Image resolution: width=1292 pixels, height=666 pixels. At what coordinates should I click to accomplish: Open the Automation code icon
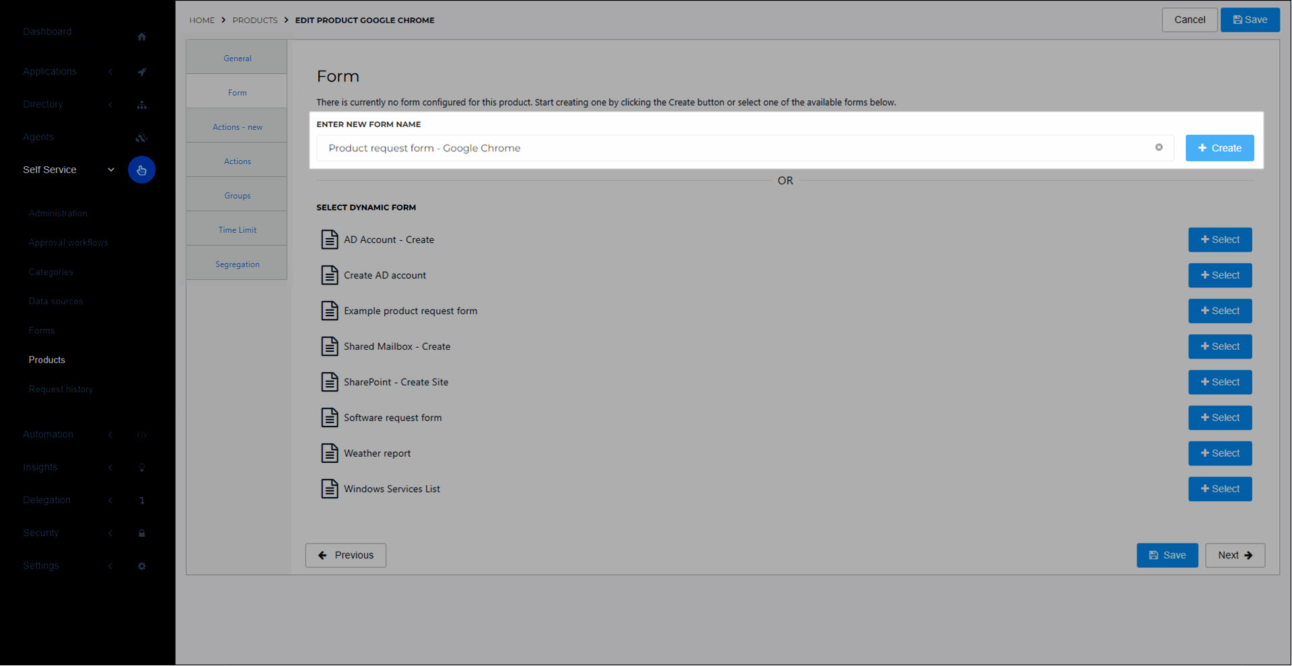click(x=141, y=435)
